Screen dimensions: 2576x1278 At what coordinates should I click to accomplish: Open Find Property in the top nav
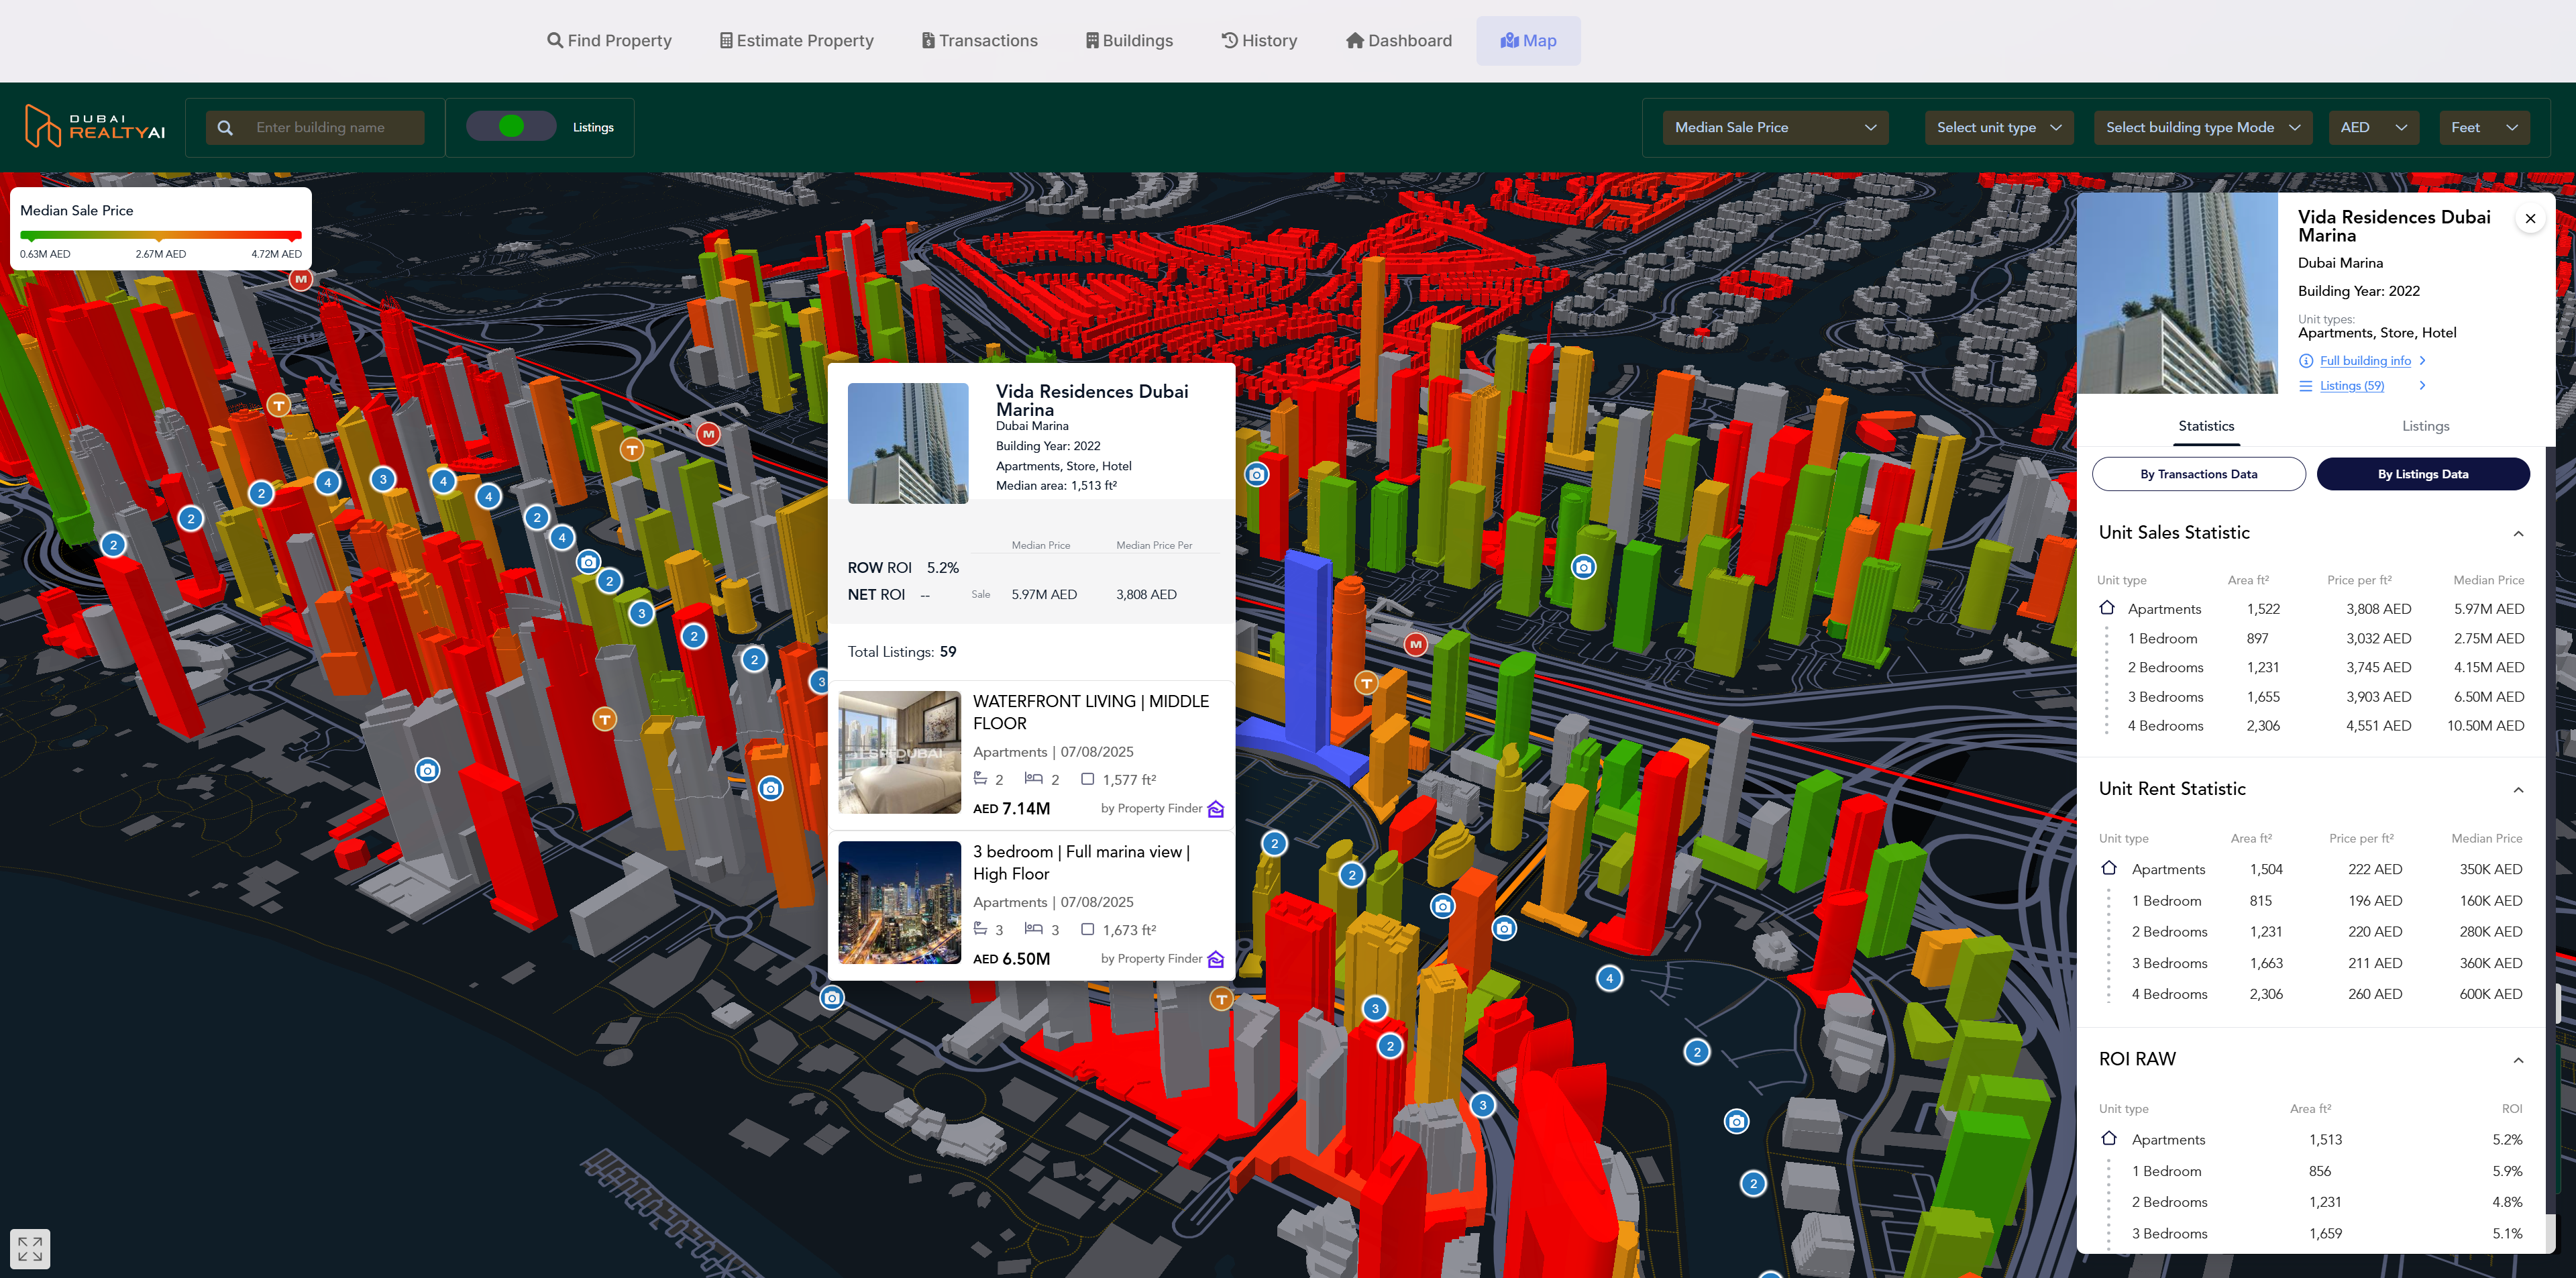click(609, 41)
